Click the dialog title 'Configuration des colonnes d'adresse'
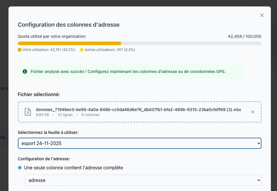277x191 pixels. 69,25
